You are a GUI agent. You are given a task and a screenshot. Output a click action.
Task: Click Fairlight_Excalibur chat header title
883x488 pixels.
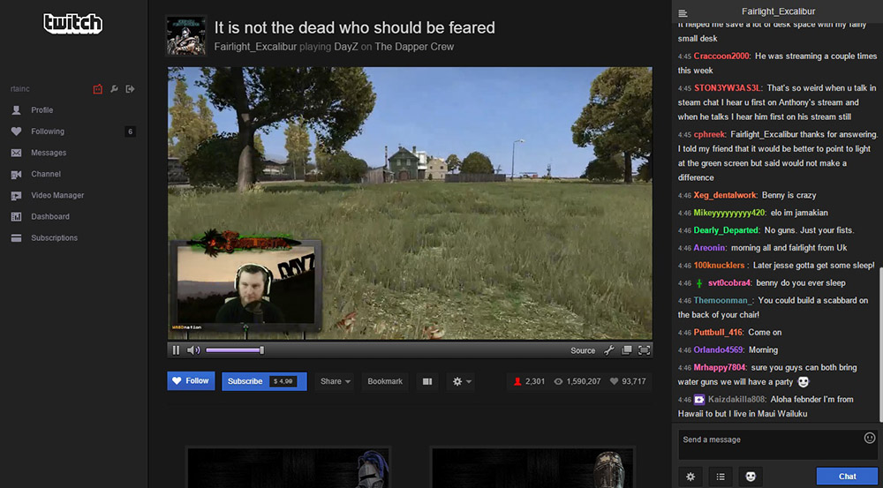coord(778,11)
